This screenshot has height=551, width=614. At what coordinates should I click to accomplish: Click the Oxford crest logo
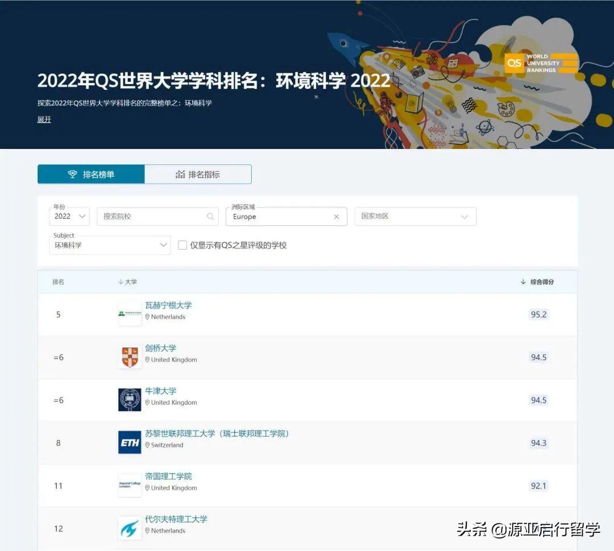(130, 399)
